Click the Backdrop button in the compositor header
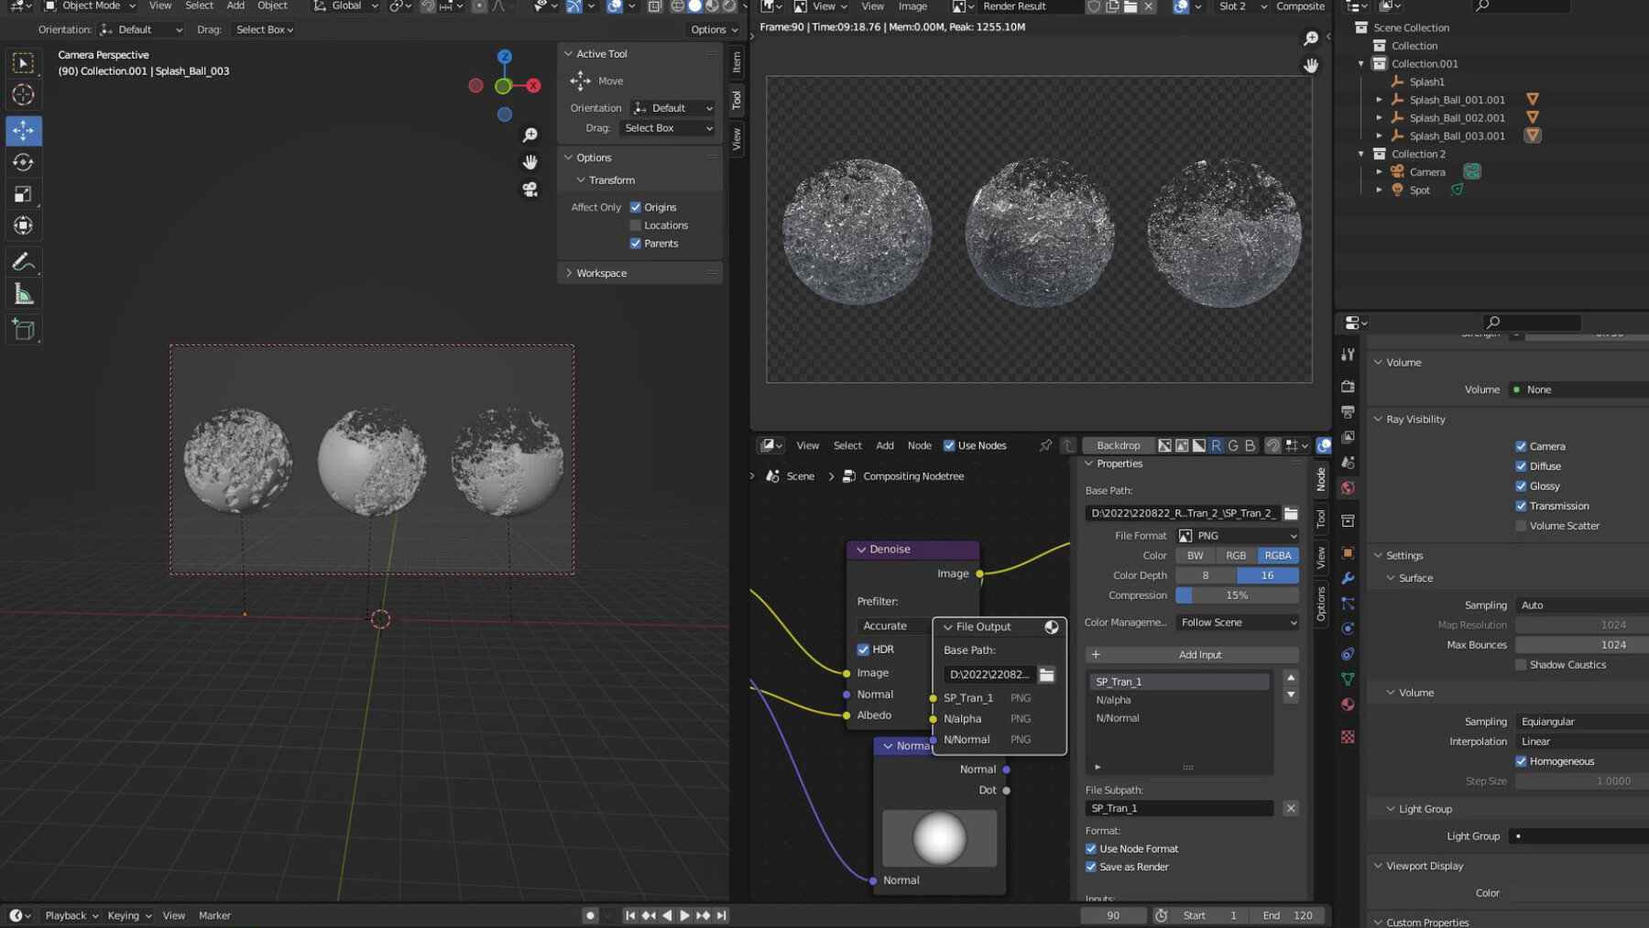Screen dimensions: 1649x928 (x=1117, y=445)
